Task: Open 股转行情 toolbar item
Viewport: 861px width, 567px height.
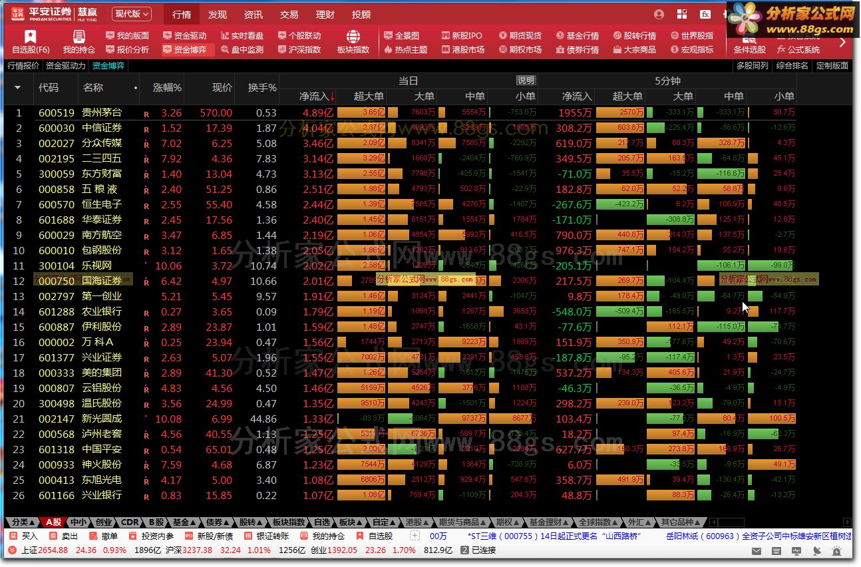Action: (x=635, y=36)
